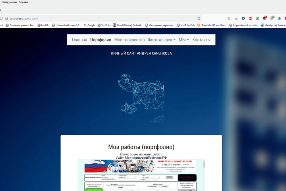Open the Контакты page
The image size is (286, 191).
click(201, 40)
